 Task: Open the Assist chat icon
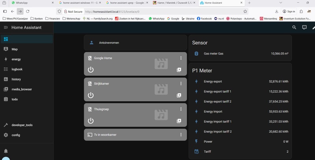pyautogui.click(x=304, y=27)
